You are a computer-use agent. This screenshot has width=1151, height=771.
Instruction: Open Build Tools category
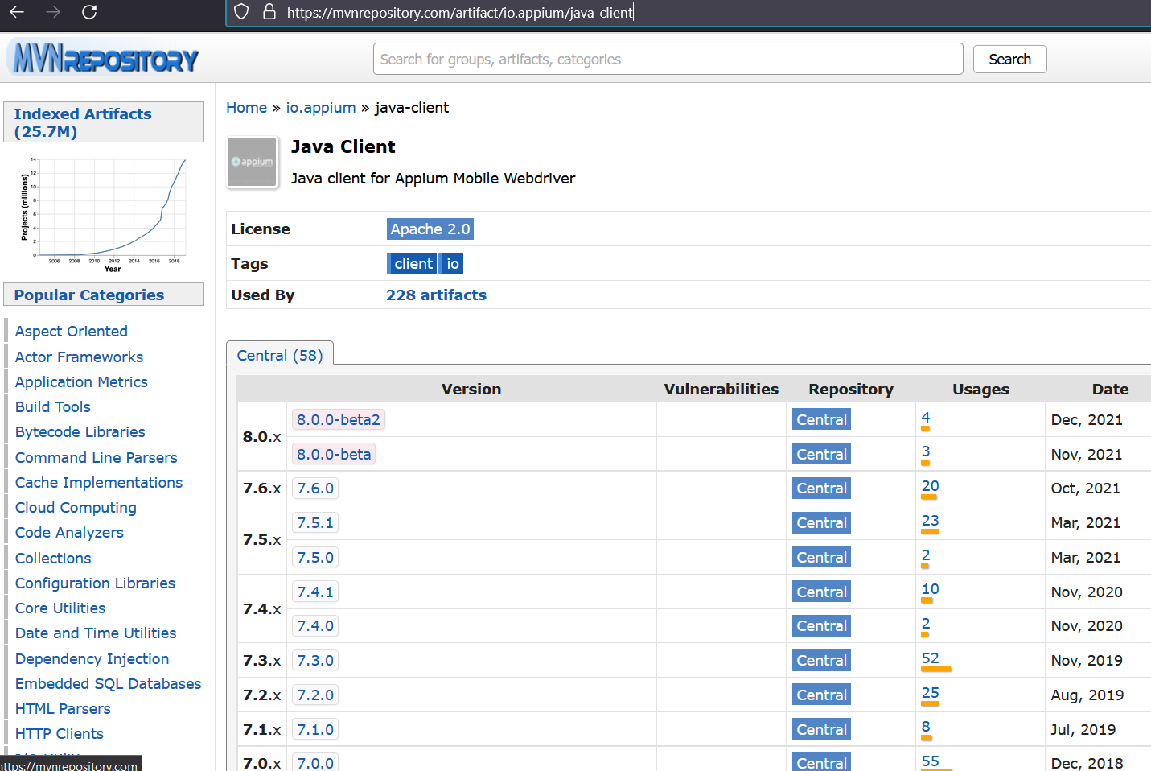point(53,407)
